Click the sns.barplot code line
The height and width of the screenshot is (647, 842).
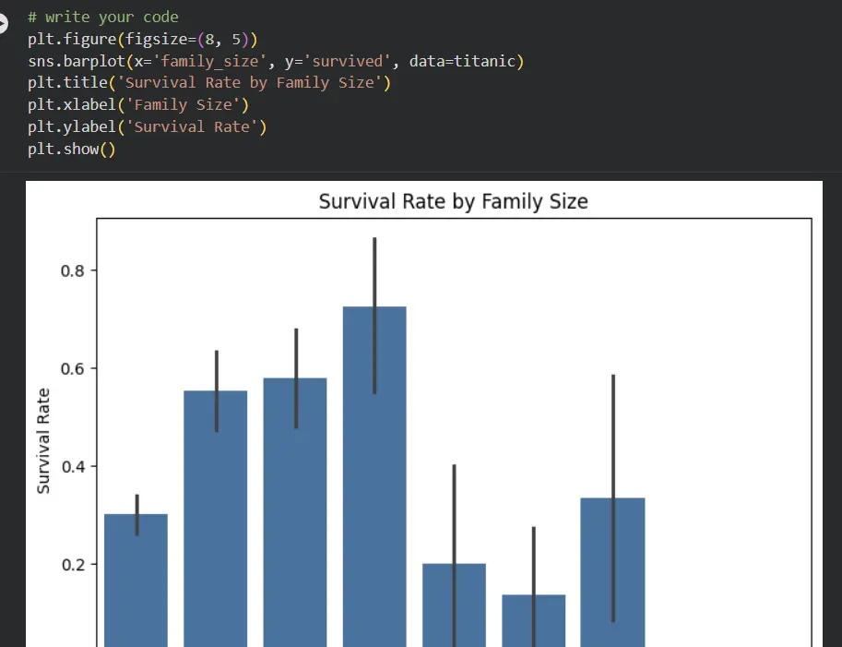pos(276,61)
